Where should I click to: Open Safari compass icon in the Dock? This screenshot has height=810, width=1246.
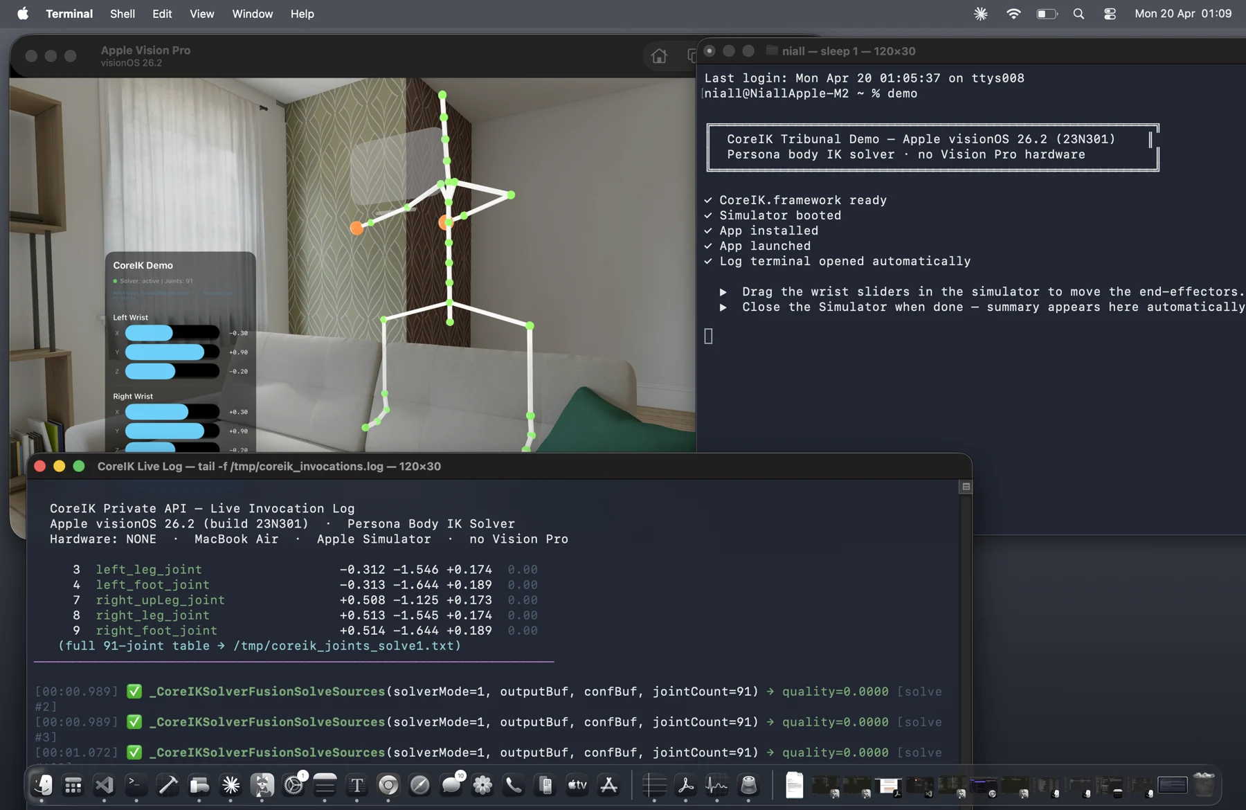pos(419,785)
